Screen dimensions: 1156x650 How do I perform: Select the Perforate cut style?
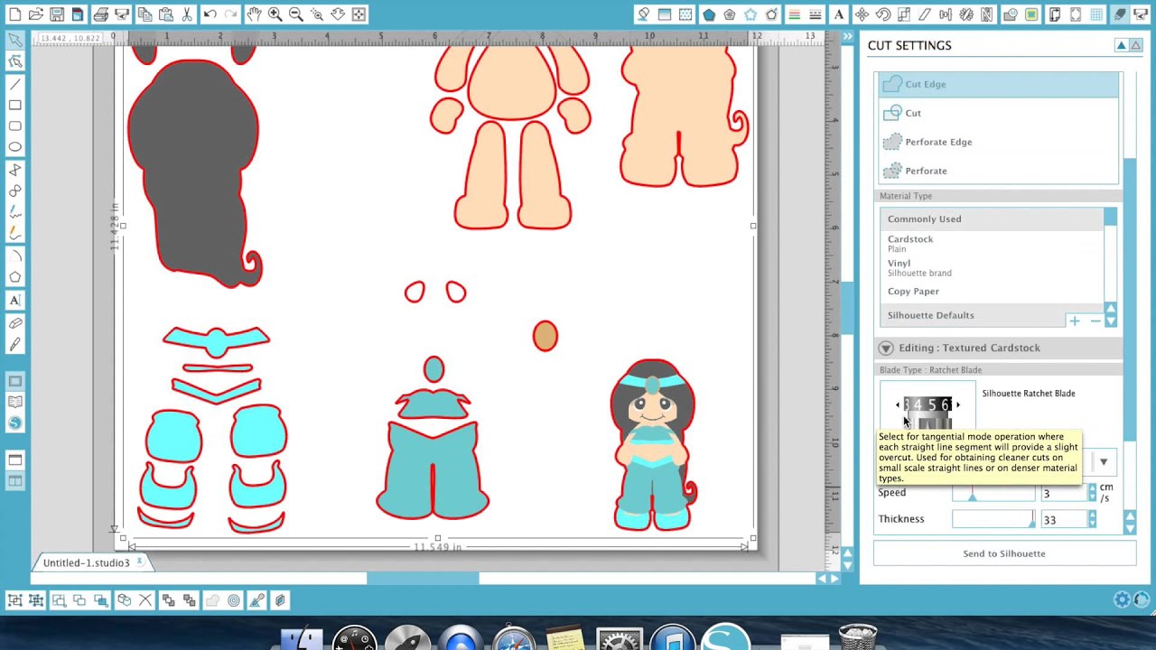click(x=999, y=171)
